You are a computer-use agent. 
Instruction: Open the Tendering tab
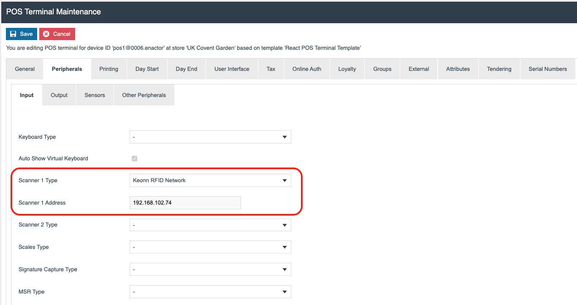tap(499, 69)
